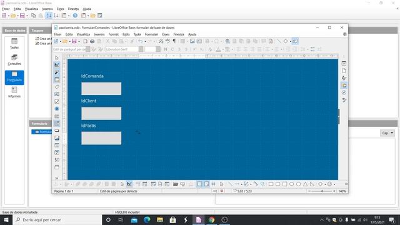Pick the Label field control tool
The image size is (400, 225).
point(57,87)
